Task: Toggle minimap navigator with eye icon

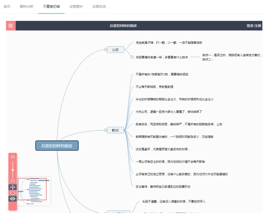Action: pos(13,199)
